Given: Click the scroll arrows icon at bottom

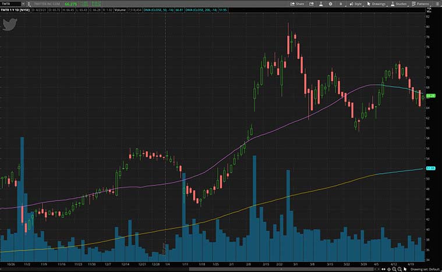Looking at the screenshot, I should [x=383, y=269].
